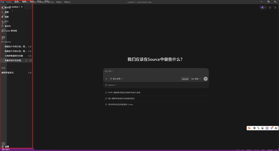Open the conversation 解释界面变化
Image resolution: width=279 pixels, height=151 pixels.
(16, 73)
